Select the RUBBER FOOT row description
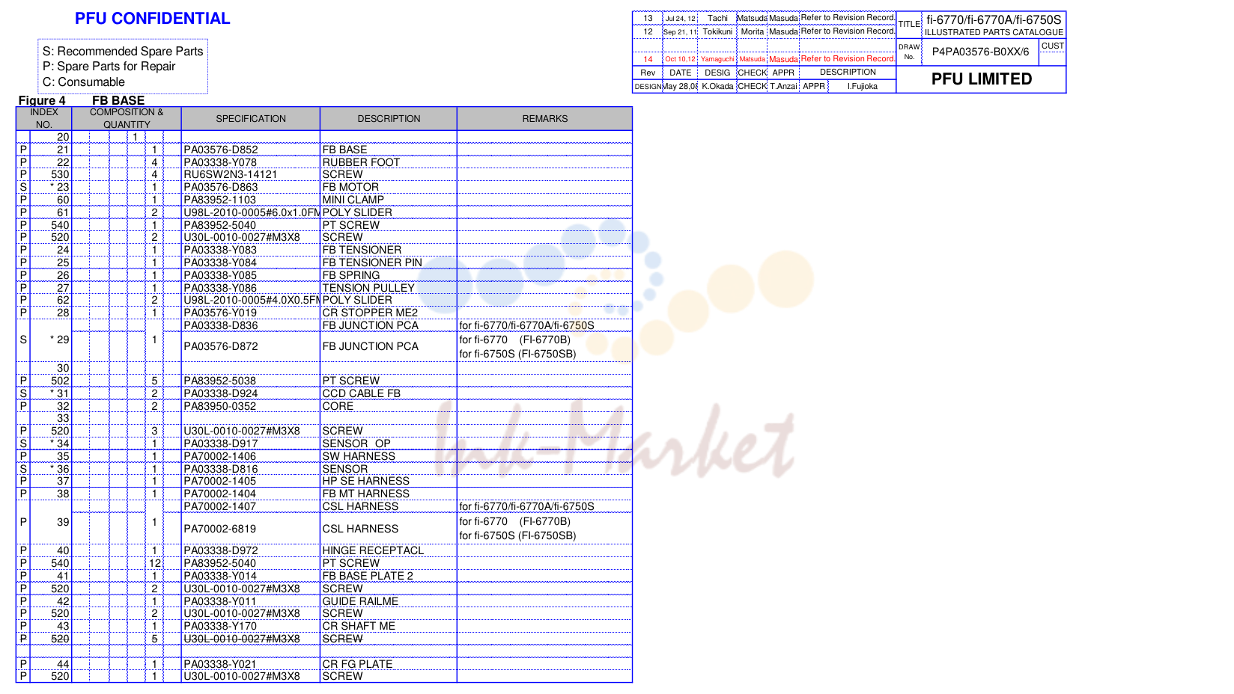Image resolution: width=1234 pixels, height=694 pixels. (361, 162)
